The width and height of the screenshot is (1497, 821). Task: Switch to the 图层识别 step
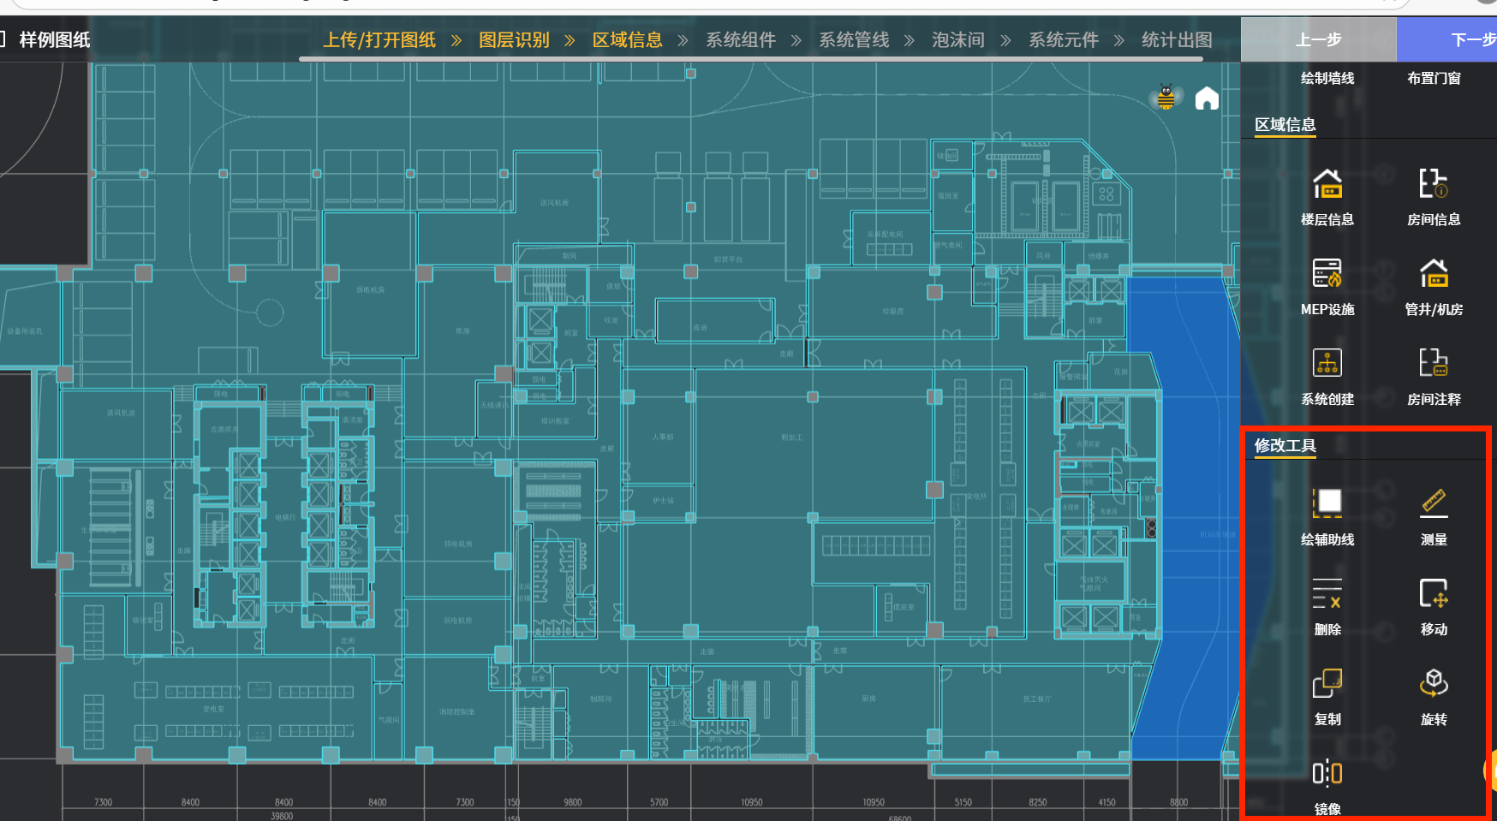coord(514,40)
